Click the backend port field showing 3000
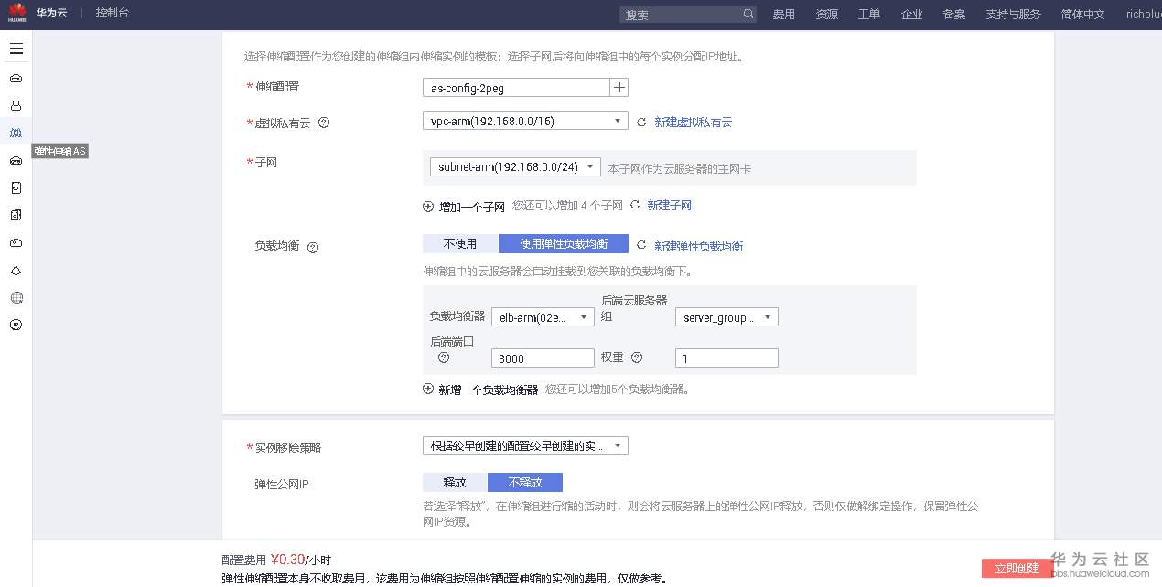1162x587 pixels. (543, 358)
